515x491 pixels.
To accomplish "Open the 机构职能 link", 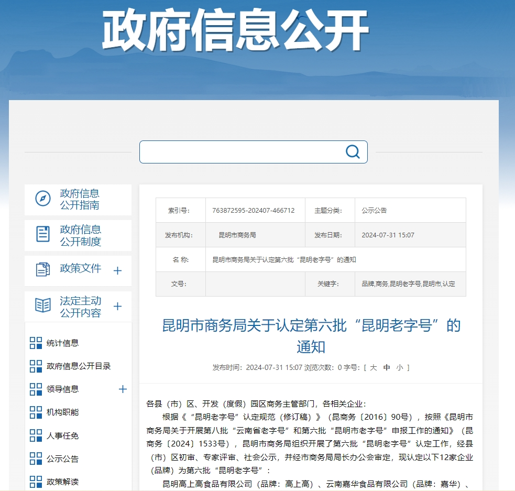I will click(63, 412).
